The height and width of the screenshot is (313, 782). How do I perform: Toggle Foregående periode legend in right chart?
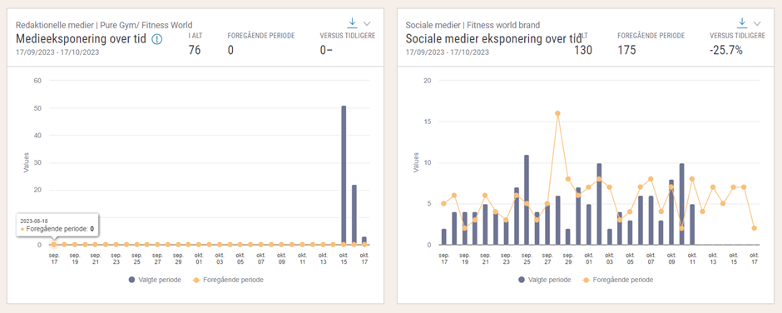617,280
